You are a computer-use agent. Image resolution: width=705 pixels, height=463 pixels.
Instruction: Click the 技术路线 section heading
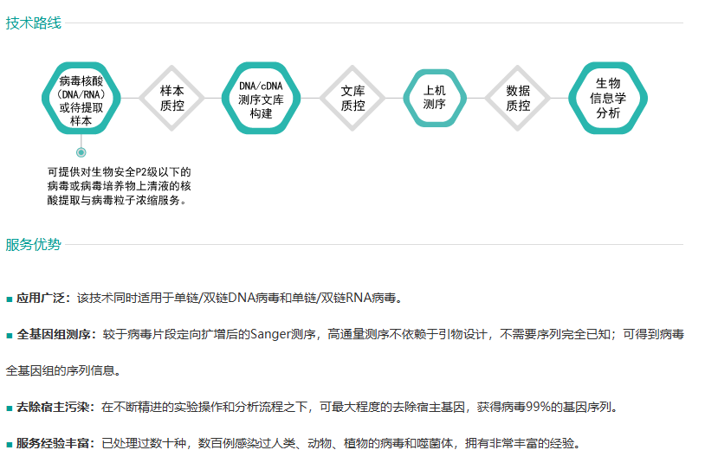coord(34,23)
